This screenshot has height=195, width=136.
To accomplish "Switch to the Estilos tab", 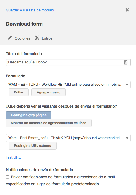I will tap(43, 38).
